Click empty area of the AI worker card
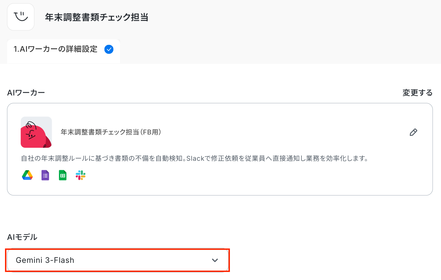441x280 pixels. click(277, 177)
